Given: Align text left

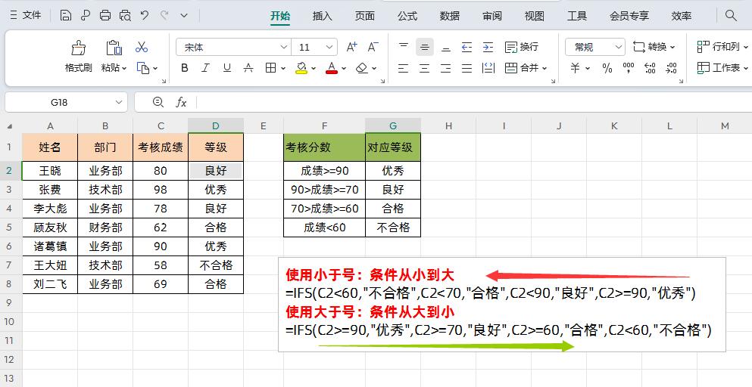Looking at the screenshot, I should click(x=404, y=68).
